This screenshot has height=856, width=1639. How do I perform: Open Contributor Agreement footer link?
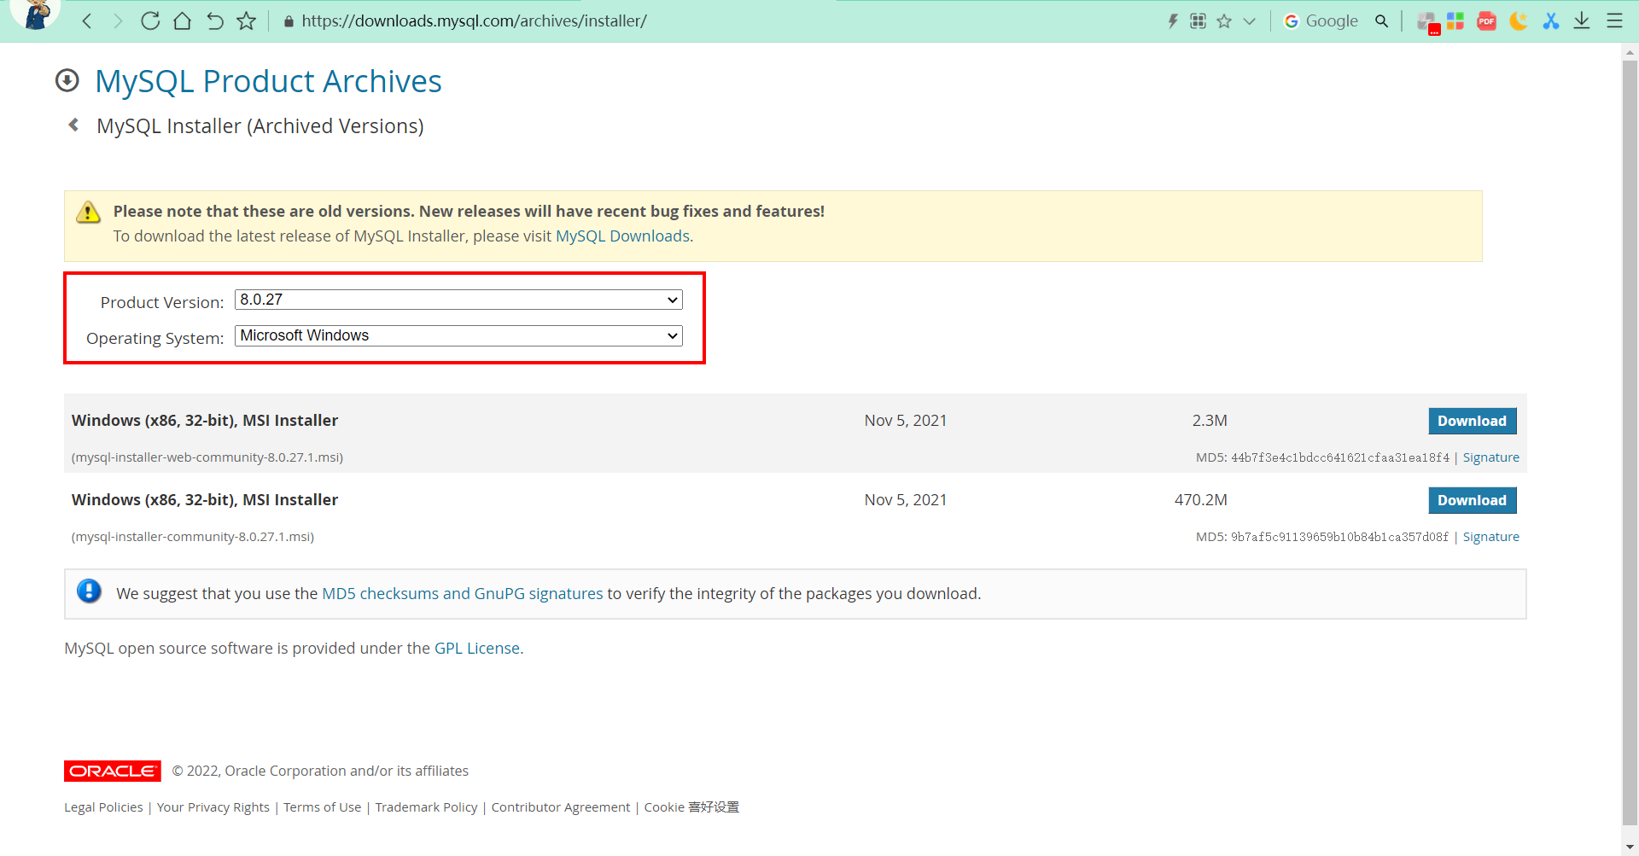click(560, 807)
